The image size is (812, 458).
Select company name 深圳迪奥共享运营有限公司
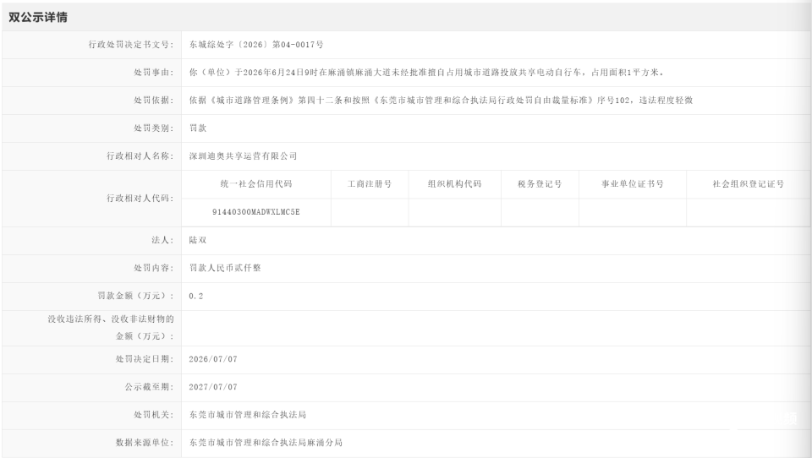[243, 156]
